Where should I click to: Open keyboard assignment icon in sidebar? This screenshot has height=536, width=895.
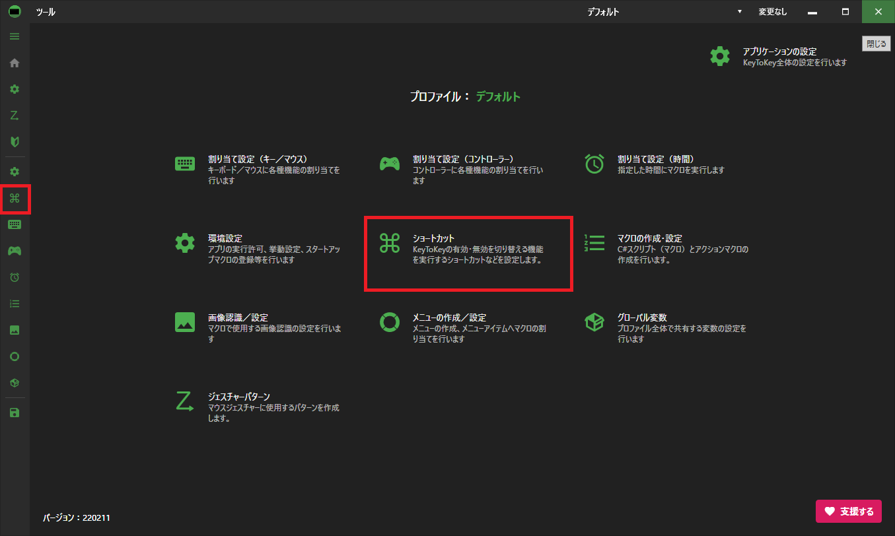[x=15, y=224]
